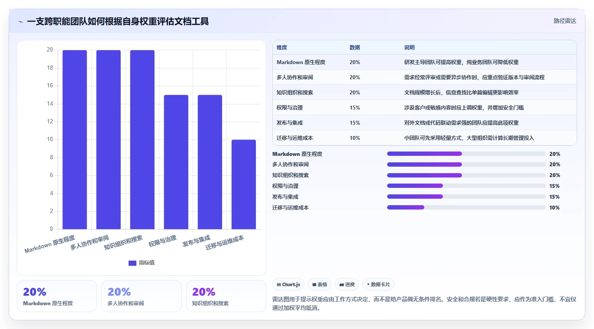The height and width of the screenshot is (329, 594).
Task: Click the 10% label beside 迁移与运维成本 progress bar
Action: [x=555, y=208]
